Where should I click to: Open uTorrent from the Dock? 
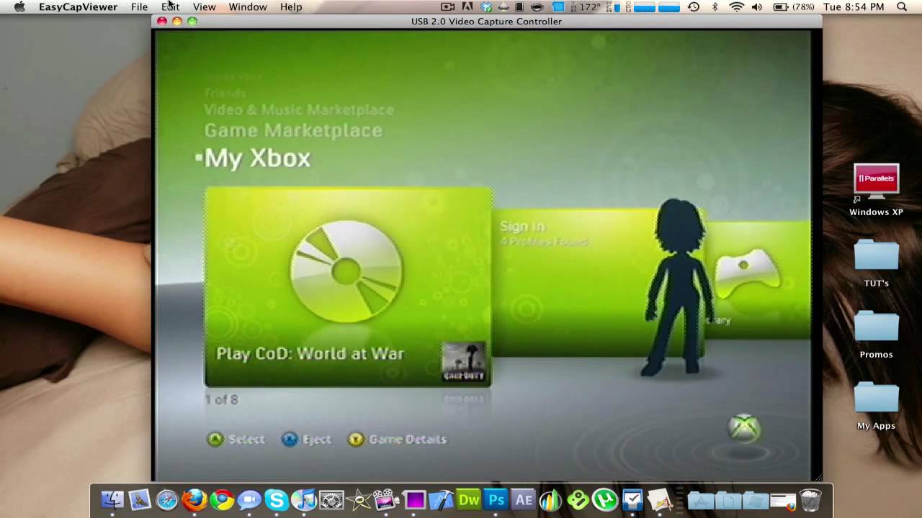pos(605,499)
